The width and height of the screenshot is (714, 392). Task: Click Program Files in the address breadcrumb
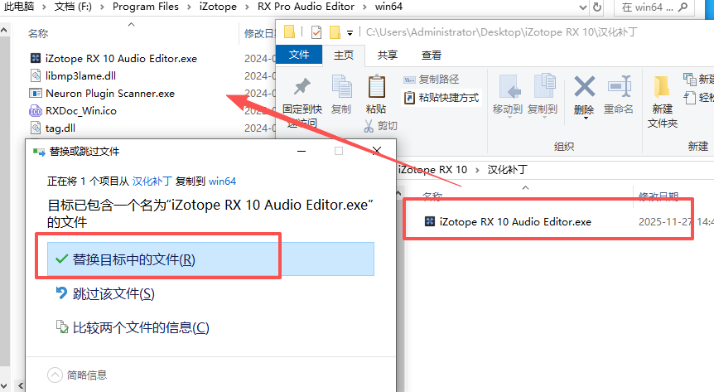(146, 7)
